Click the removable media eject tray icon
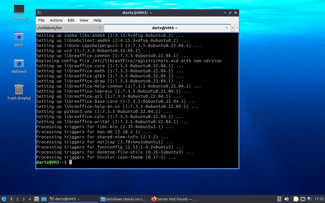This screenshot has height=203, width=325. click(279, 199)
